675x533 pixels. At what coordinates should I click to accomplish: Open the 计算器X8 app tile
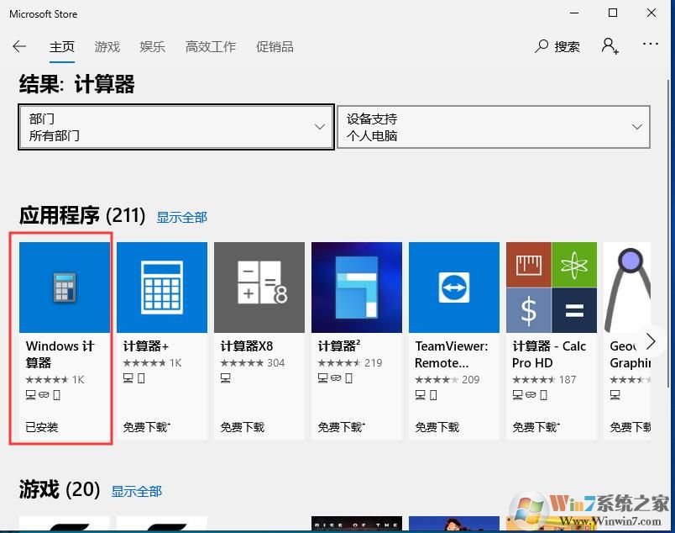click(259, 286)
